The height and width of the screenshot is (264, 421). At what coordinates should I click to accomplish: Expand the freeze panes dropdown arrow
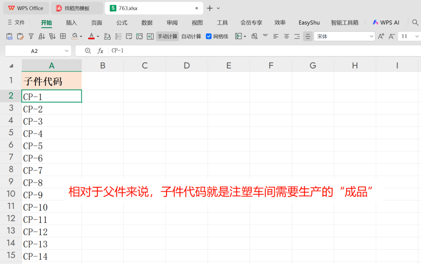pyautogui.click(x=245, y=37)
